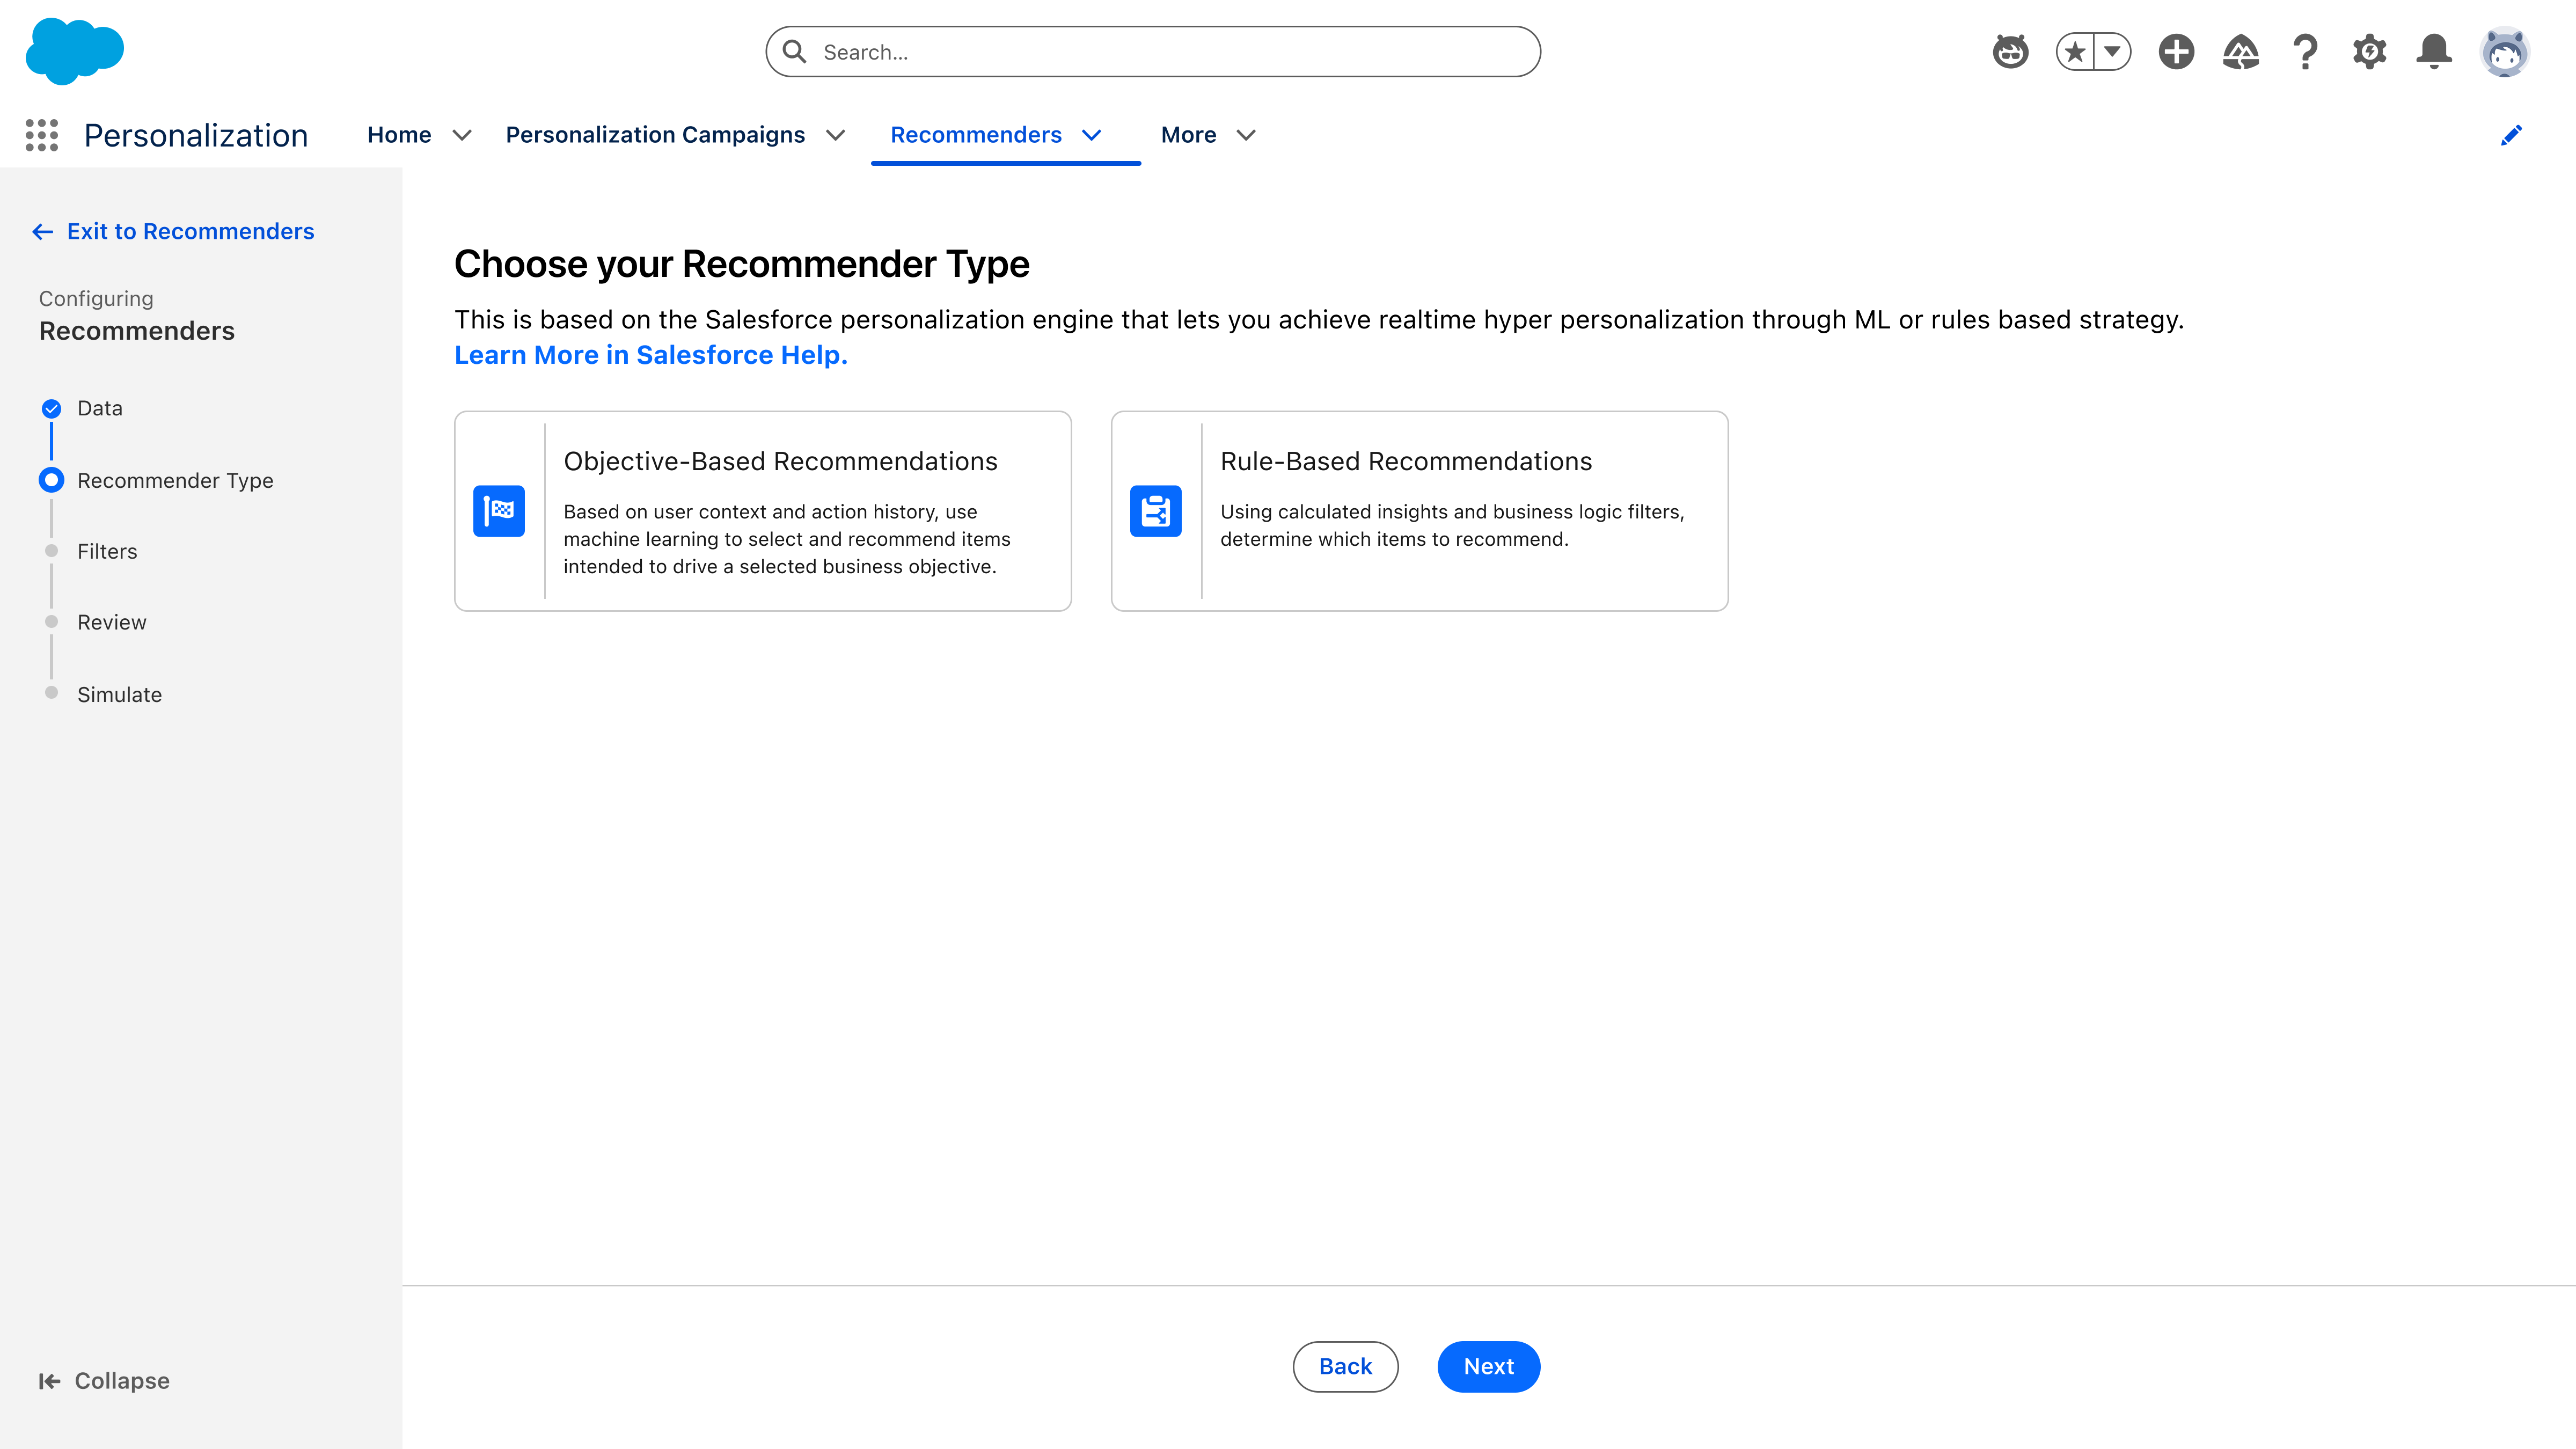Expand the Home tab chevron
The image size is (2576, 1449).
click(462, 135)
